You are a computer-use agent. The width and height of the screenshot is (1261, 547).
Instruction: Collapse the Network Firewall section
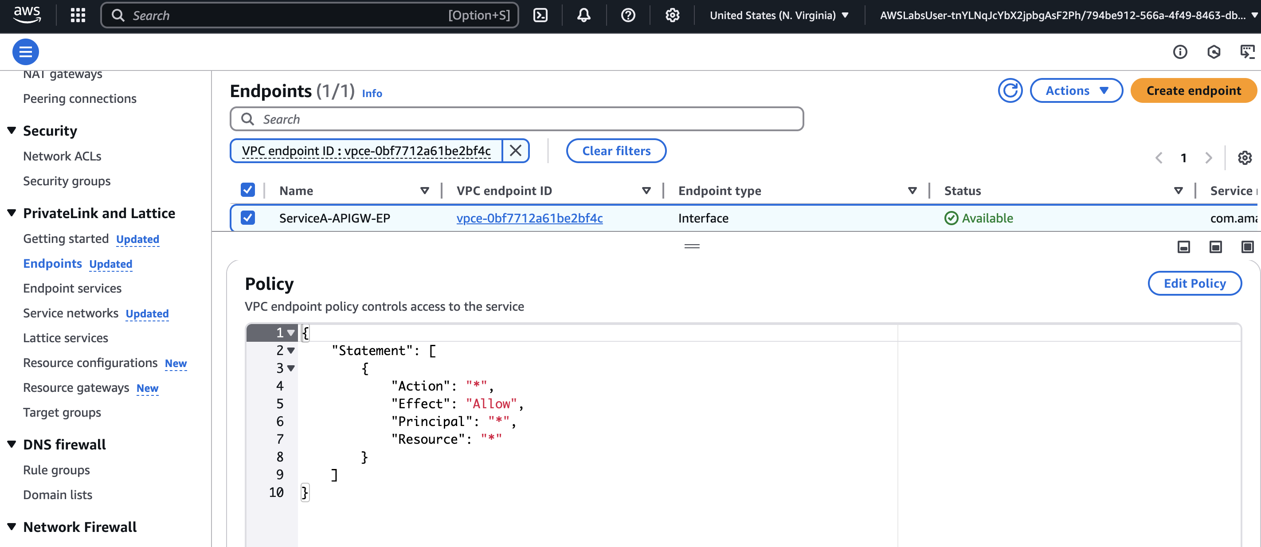tap(12, 527)
